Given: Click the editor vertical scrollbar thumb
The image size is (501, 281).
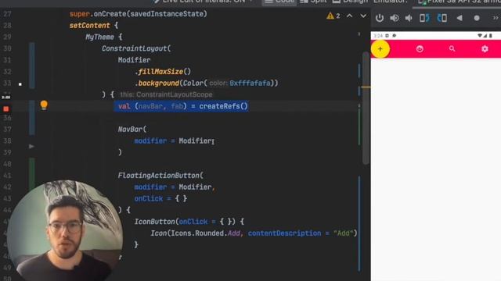Looking at the screenshot, I should pyautogui.click(x=366, y=108).
